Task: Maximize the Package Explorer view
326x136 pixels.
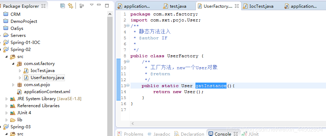Action: click(x=107, y=6)
